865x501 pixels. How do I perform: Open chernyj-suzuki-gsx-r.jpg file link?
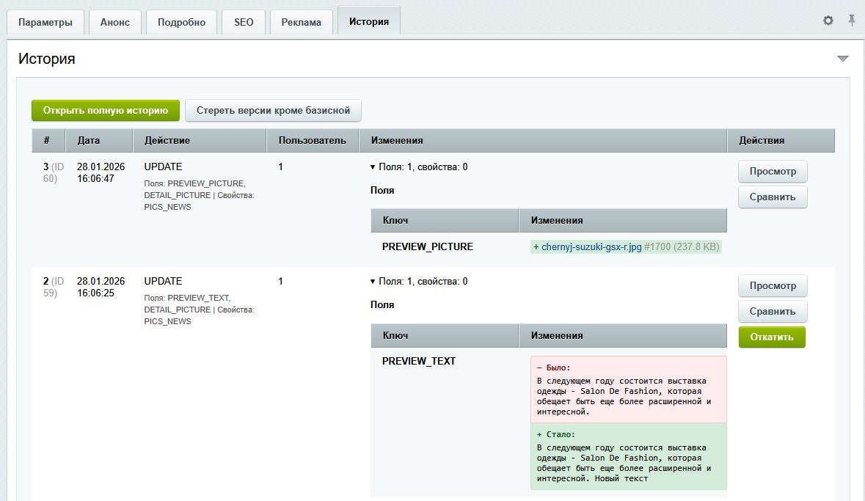point(591,247)
